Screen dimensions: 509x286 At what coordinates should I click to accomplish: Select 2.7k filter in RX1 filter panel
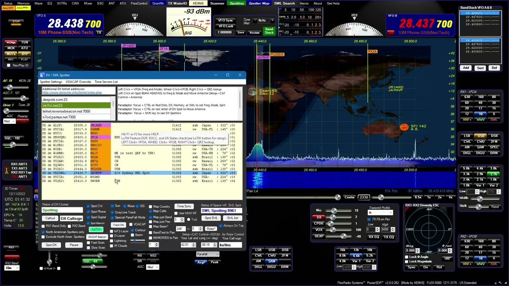[494, 174]
